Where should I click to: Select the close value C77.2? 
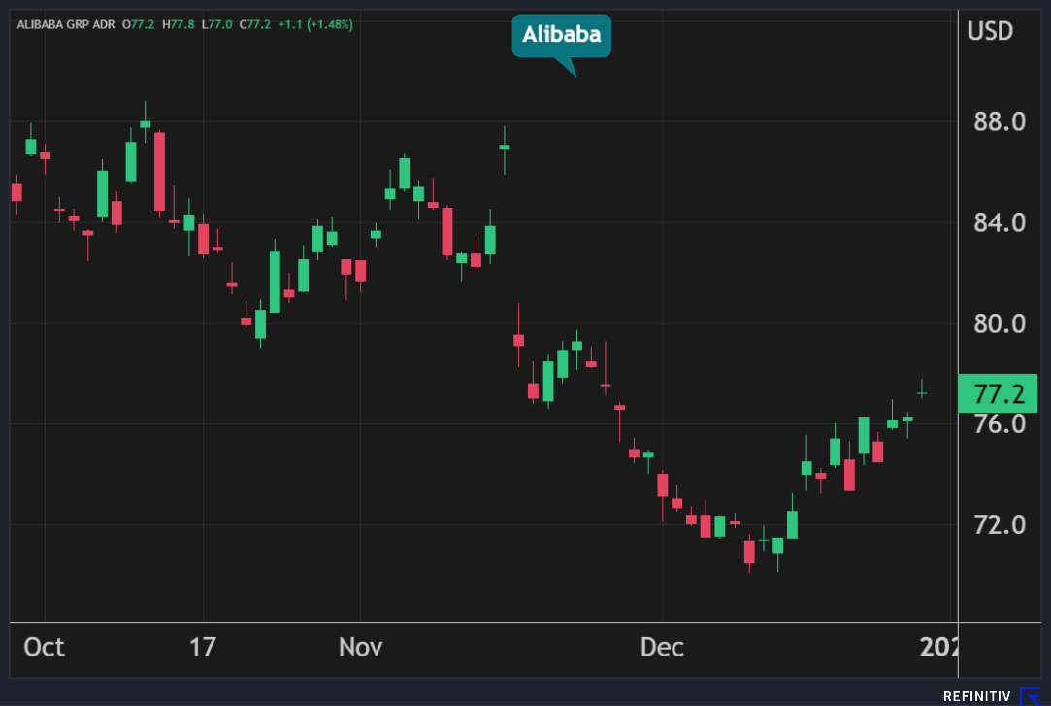pos(255,25)
